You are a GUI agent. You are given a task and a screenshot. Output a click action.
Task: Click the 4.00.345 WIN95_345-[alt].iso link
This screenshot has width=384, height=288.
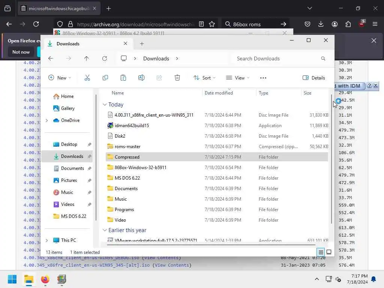(87, 265)
